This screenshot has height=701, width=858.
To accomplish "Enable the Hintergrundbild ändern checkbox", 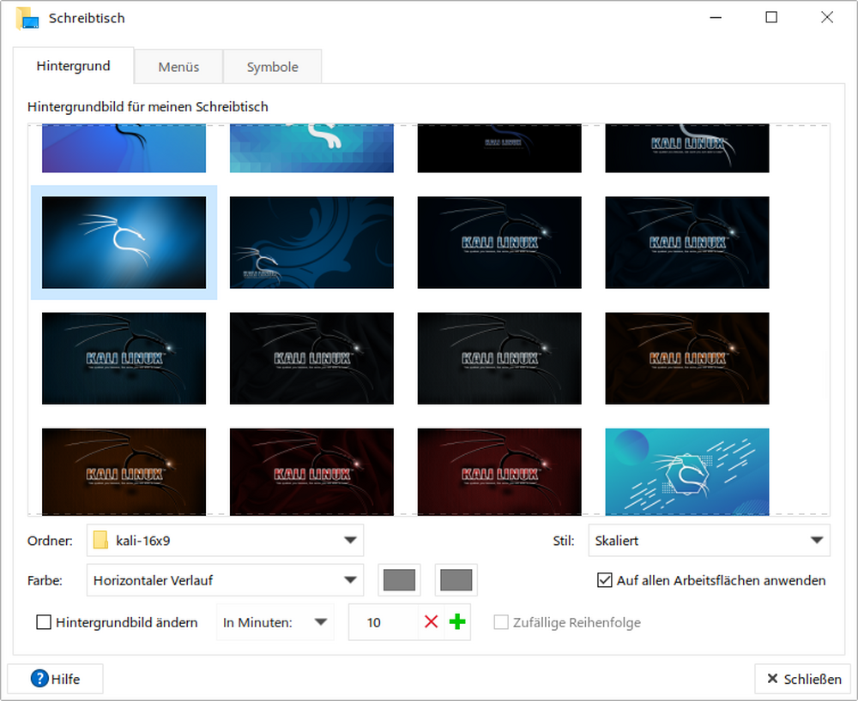I will tap(44, 622).
